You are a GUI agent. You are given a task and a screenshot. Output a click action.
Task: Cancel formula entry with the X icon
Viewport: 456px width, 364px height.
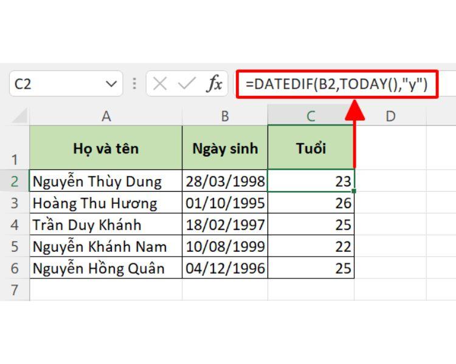pos(160,84)
